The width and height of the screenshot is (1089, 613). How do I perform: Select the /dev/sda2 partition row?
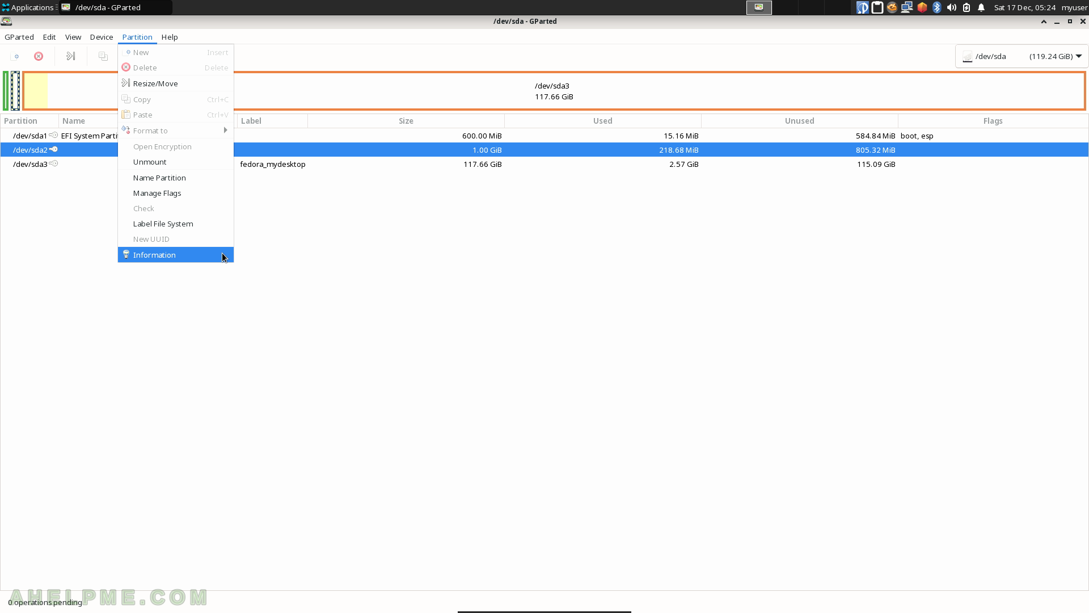click(x=544, y=150)
